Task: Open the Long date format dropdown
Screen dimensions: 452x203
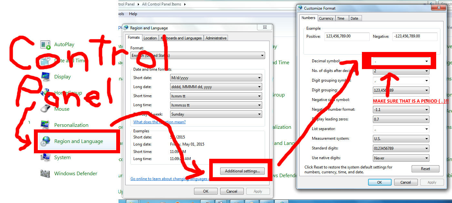Action: [x=216, y=87]
